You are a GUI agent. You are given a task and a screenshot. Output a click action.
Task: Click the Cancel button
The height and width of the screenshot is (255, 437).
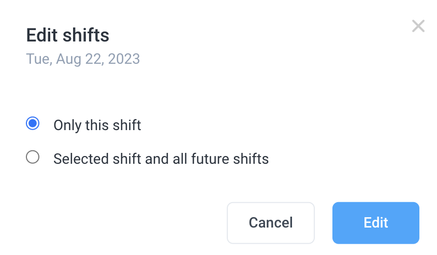[271, 223]
